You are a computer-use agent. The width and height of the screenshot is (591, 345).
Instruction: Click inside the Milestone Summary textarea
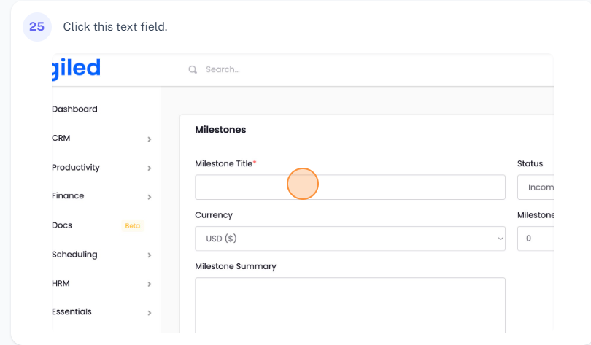pyautogui.click(x=349, y=304)
